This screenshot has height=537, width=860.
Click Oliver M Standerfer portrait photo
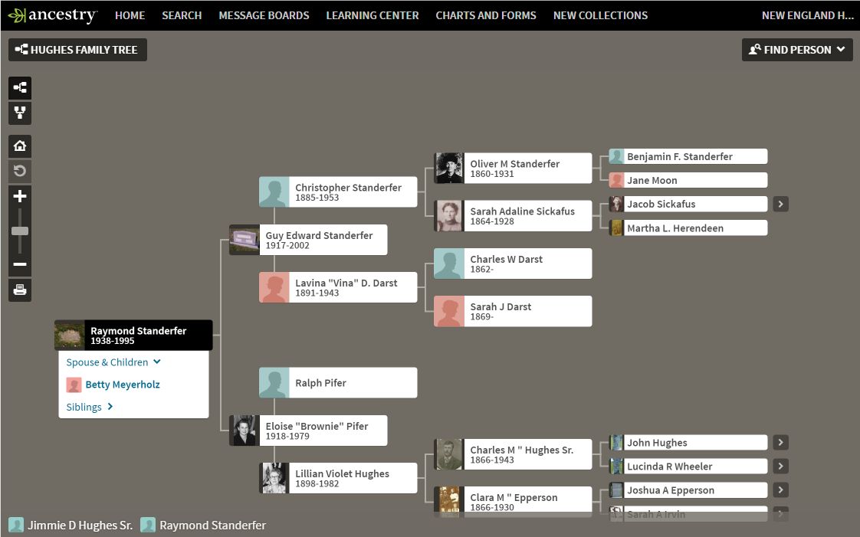[x=448, y=169]
